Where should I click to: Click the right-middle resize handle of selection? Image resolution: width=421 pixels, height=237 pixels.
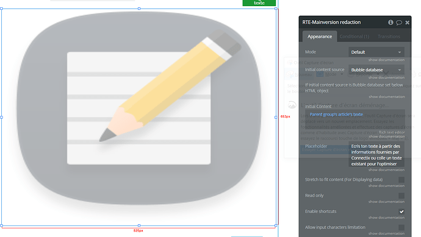(276, 117)
